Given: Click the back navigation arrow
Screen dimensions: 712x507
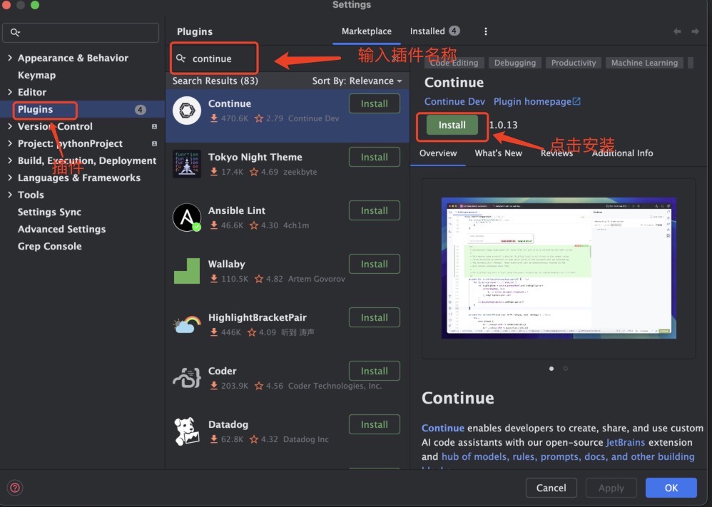Looking at the screenshot, I should pyautogui.click(x=677, y=31).
